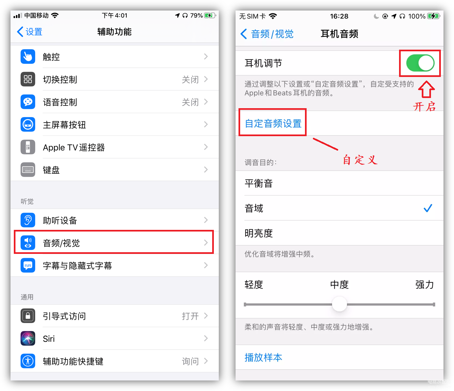Image resolution: width=454 pixels, height=391 pixels.
Task: Select the 明亮度 tuning option
Action: pyautogui.click(x=340, y=233)
